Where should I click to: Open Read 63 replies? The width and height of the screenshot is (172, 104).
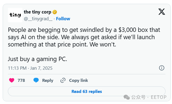[87, 91]
